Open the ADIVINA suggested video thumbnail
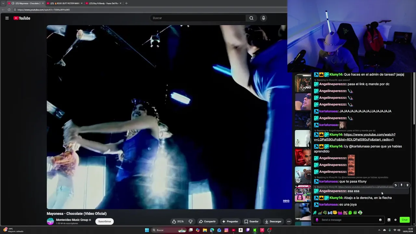 tap(303, 194)
